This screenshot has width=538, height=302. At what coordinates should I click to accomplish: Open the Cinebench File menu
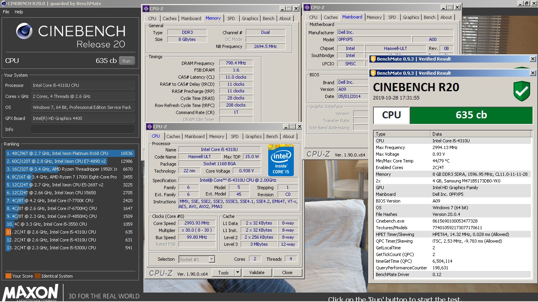[x=6, y=12]
